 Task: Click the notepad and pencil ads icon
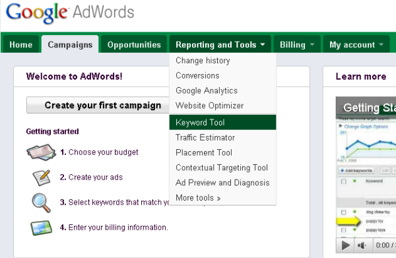[x=42, y=177]
